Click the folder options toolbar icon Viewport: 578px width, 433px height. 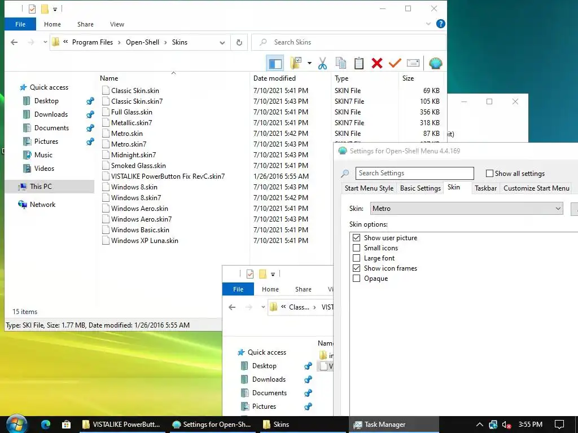(296, 63)
